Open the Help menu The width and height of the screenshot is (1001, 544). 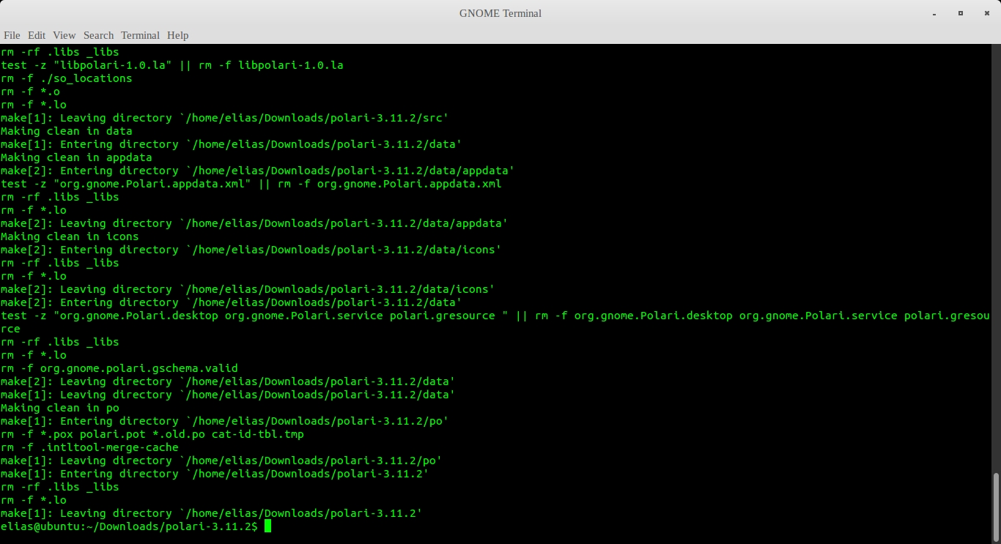[x=177, y=35]
